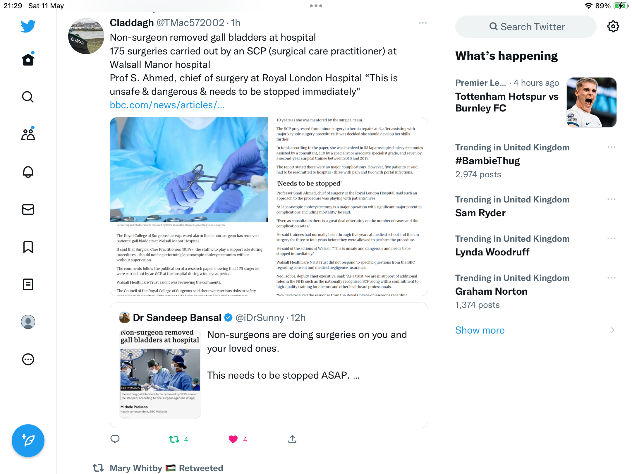Open the bbc.com/news/articles link

pyautogui.click(x=167, y=105)
